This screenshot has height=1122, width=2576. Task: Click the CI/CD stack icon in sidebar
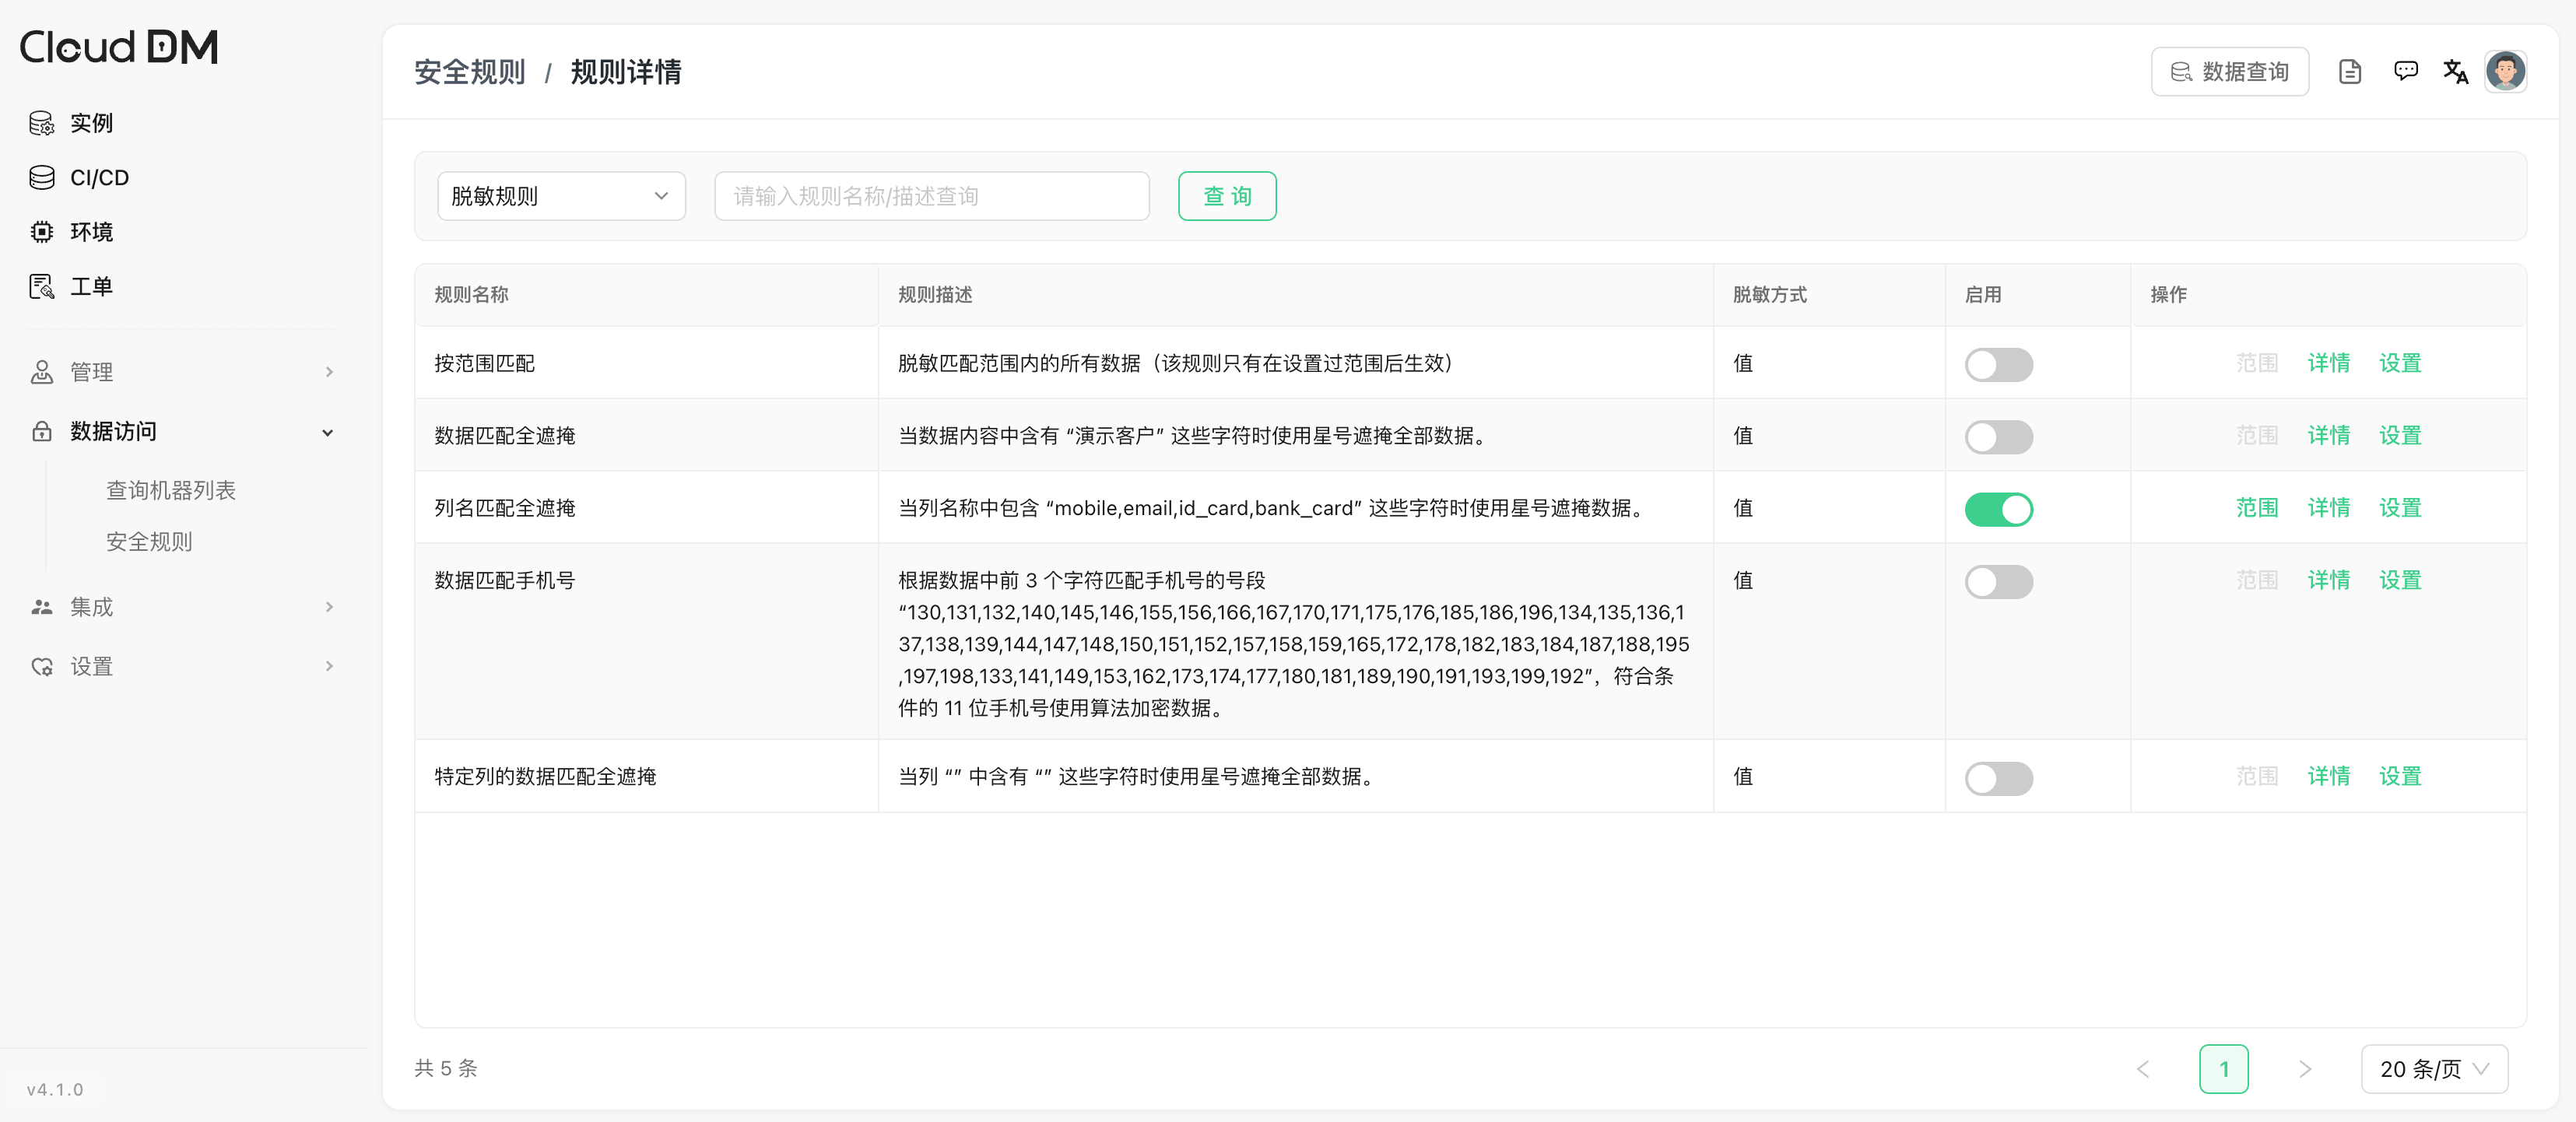41,178
